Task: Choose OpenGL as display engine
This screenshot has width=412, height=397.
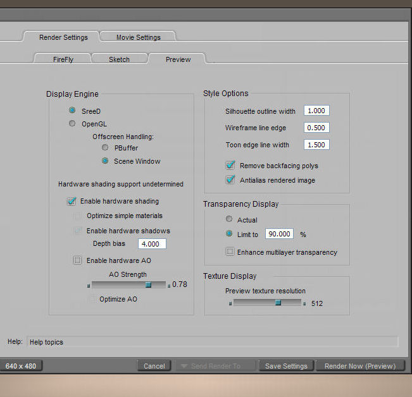Action: (x=73, y=124)
